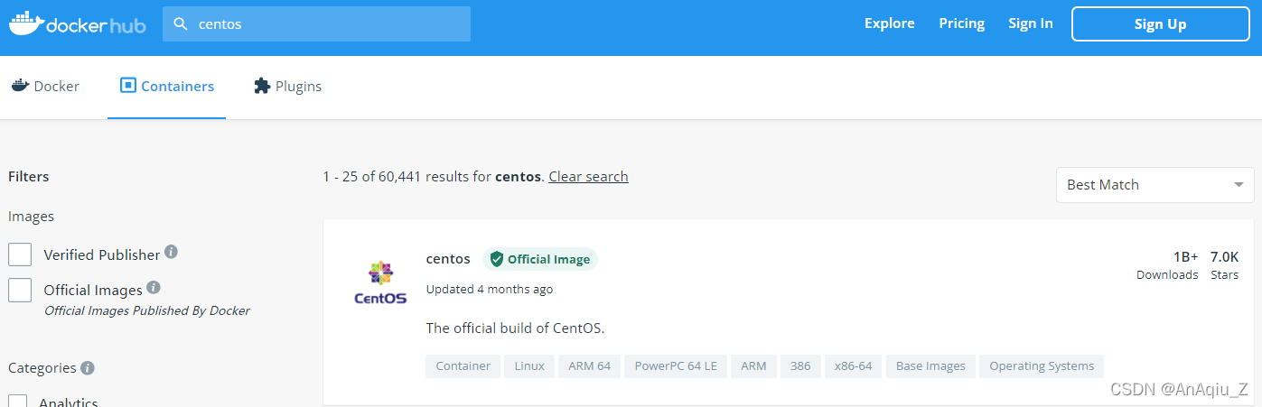Click the 1B+ Downloads count
This screenshot has height=407, width=1262.
(x=1167, y=264)
